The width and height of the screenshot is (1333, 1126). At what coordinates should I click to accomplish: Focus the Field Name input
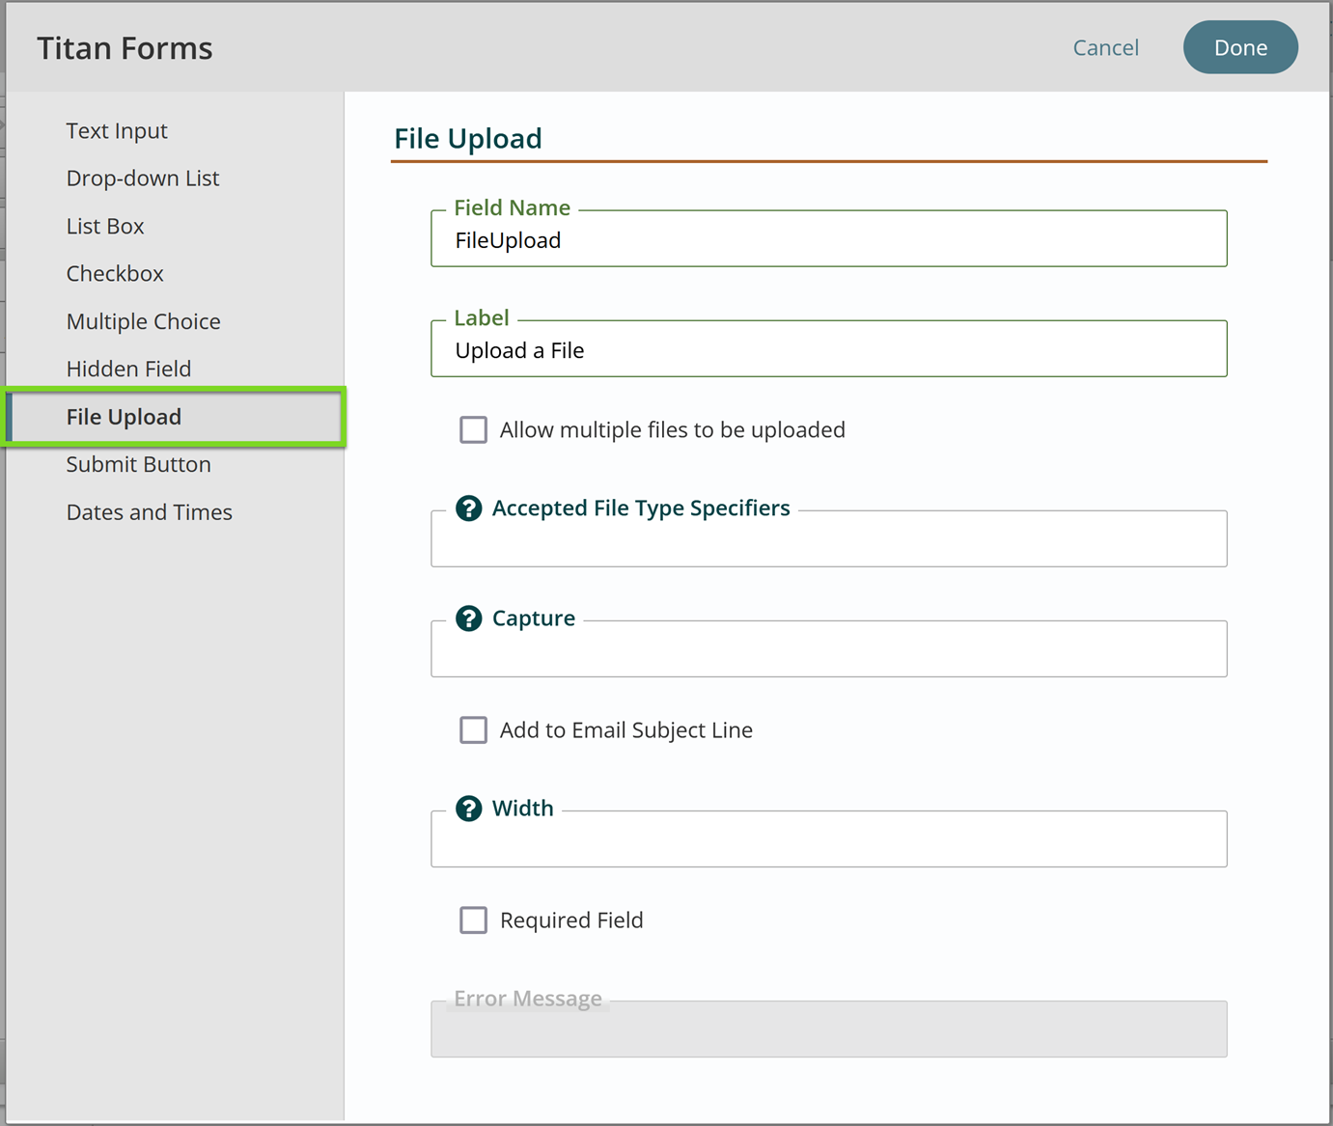click(828, 239)
